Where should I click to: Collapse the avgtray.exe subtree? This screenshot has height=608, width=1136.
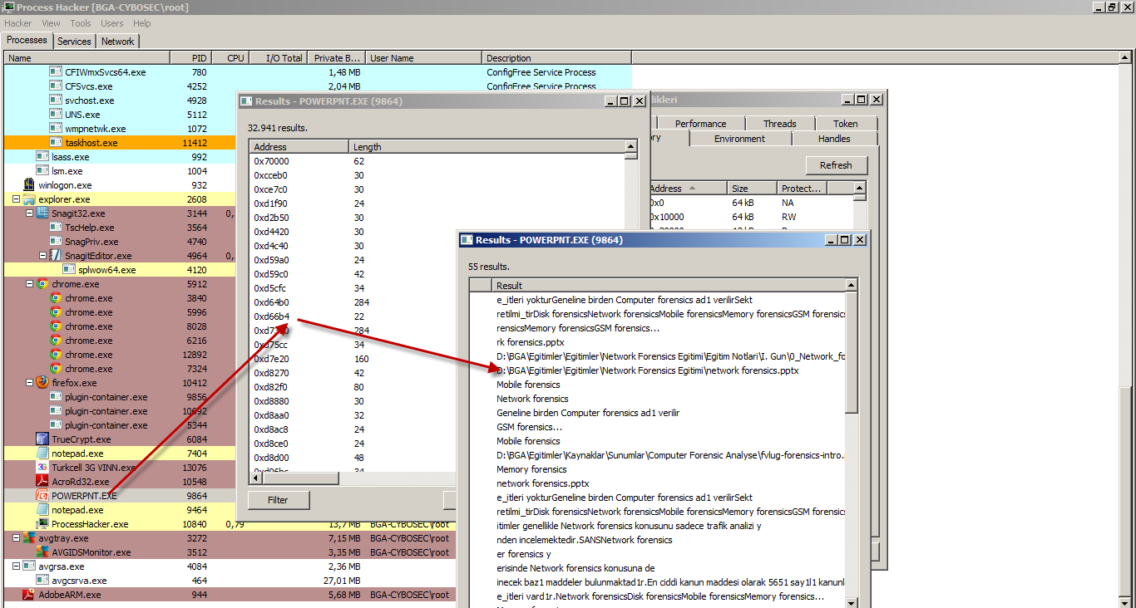(16, 538)
